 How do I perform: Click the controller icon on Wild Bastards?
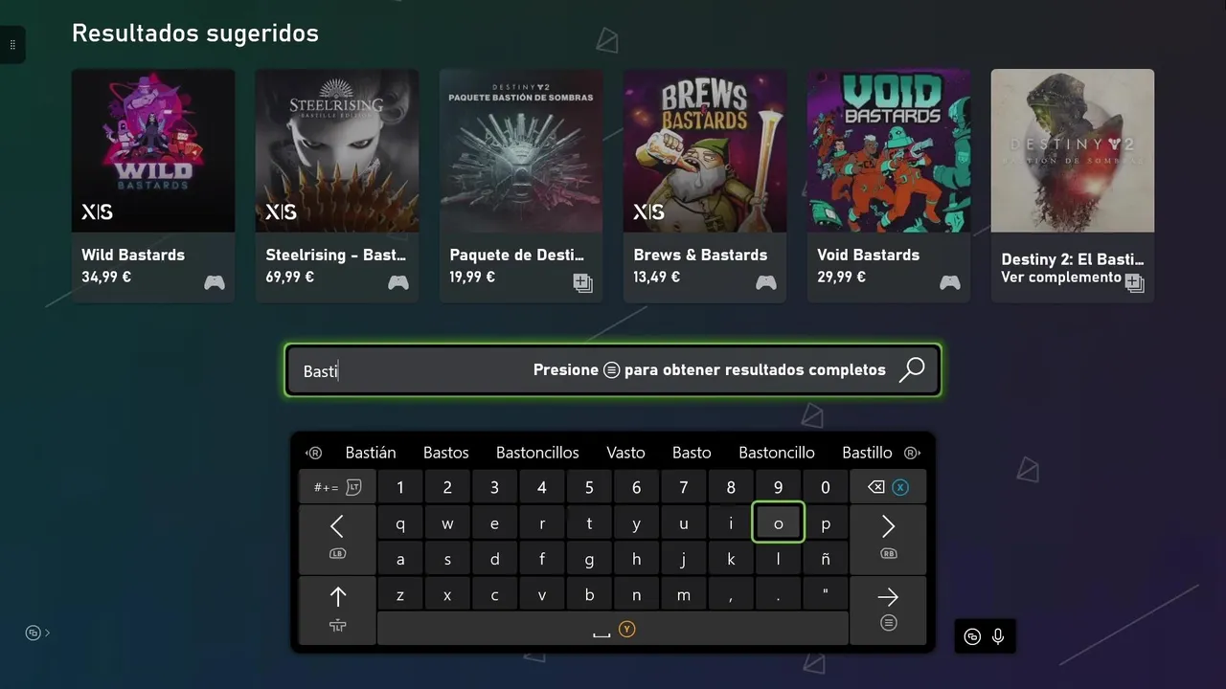(x=214, y=282)
